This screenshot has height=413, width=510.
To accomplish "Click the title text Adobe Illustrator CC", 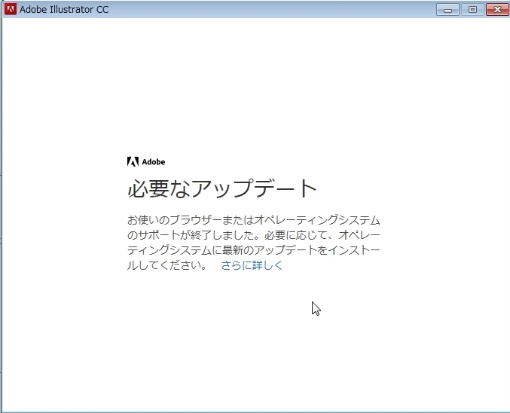I will point(64,10).
